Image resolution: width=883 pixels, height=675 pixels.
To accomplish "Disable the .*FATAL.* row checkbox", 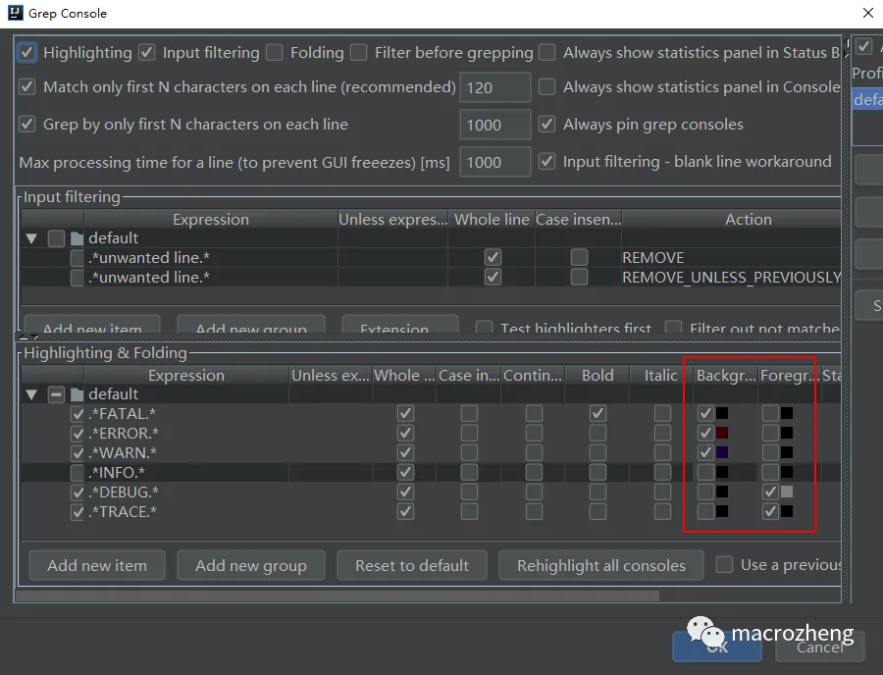I will (78, 414).
